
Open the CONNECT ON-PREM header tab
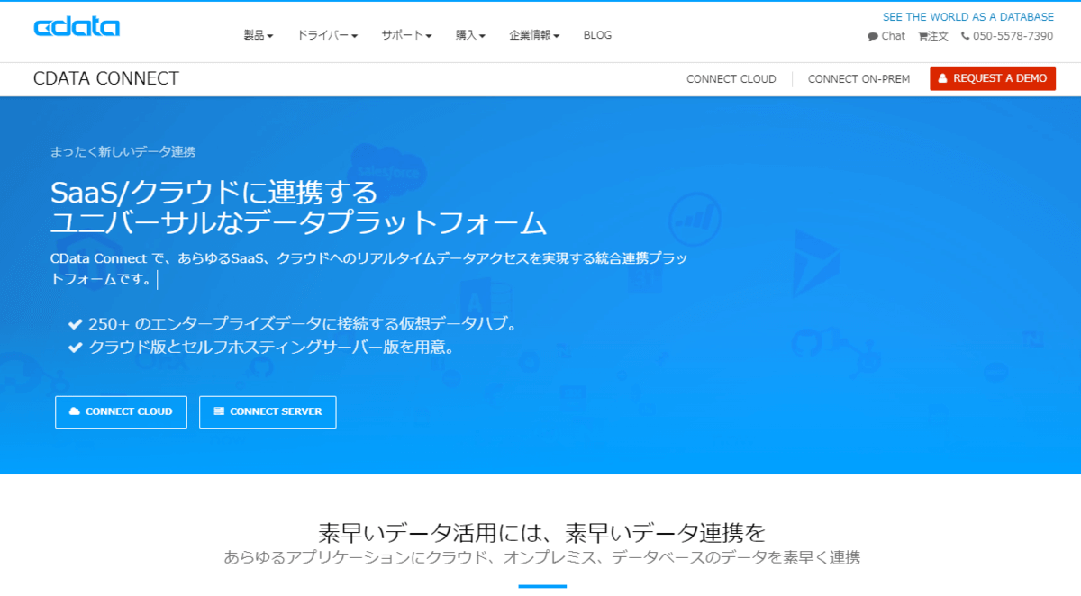pos(858,79)
